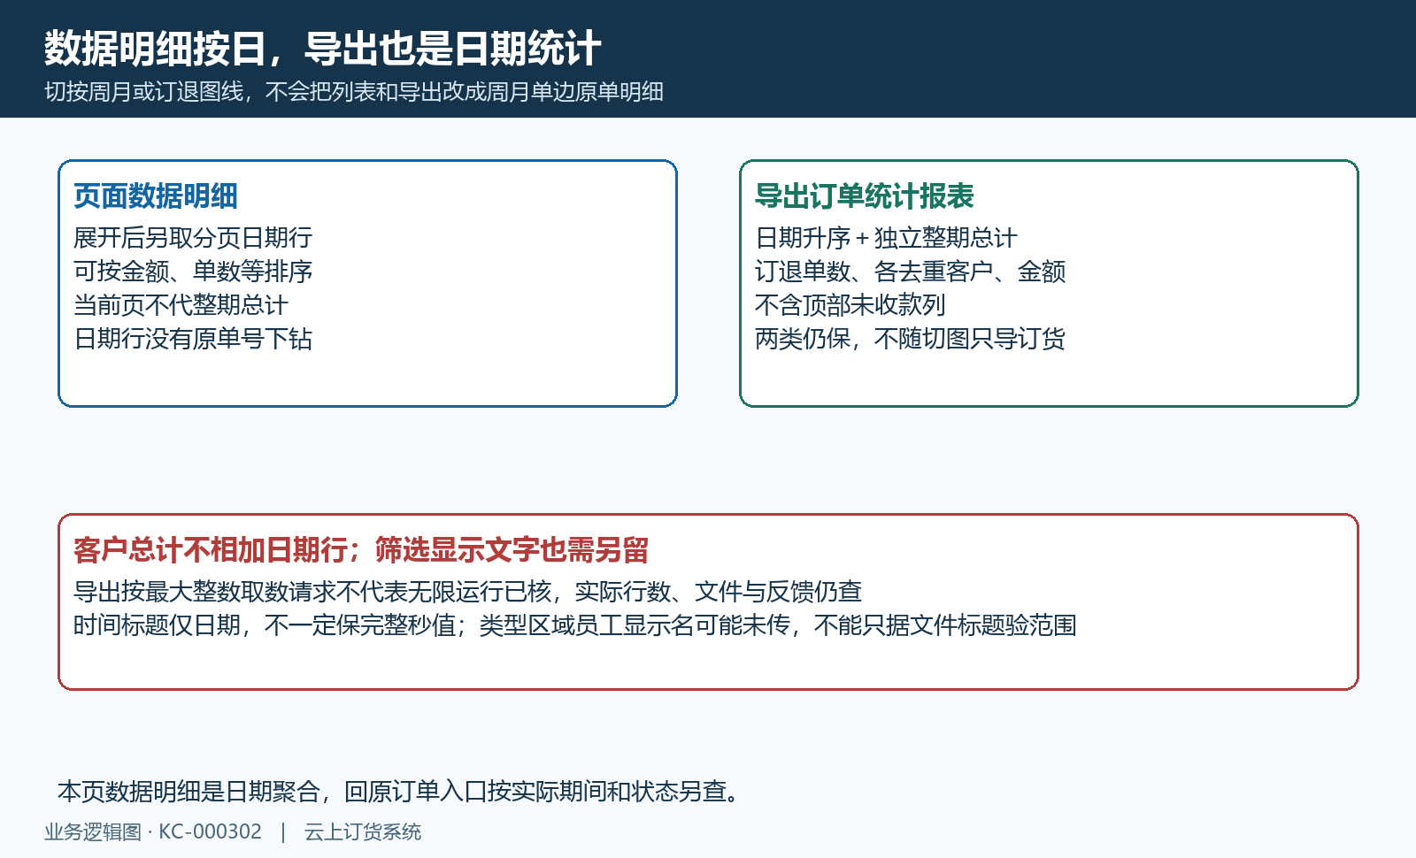Click the line starting with 导出按最大整数取数请求
This screenshot has height=858, width=1416.
[x=467, y=592]
